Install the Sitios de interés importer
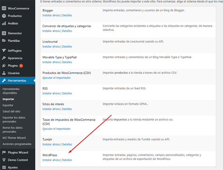Image resolution: width=223 pixels, height=170 pixels. pos(51,109)
